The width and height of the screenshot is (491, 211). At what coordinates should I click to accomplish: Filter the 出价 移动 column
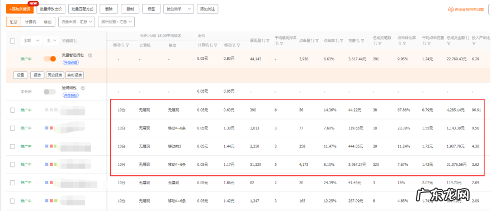point(238,45)
